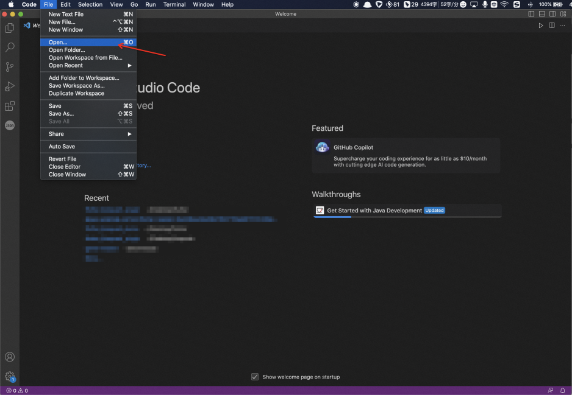Image resolution: width=572 pixels, height=395 pixels.
Task: Toggle the Panel layout icon
Action: pos(542,14)
